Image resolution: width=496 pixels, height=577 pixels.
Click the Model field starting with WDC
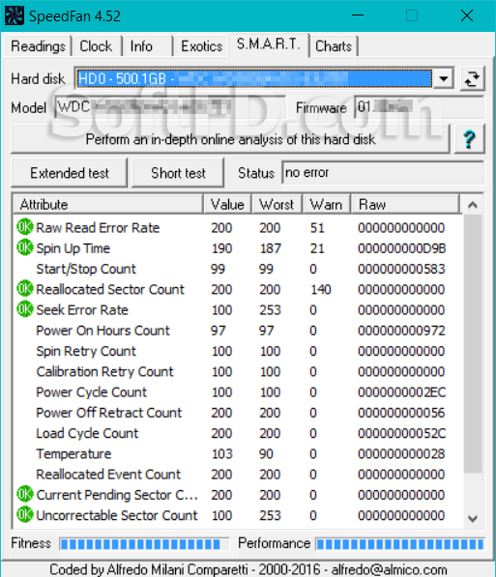[x=170, y=107]
